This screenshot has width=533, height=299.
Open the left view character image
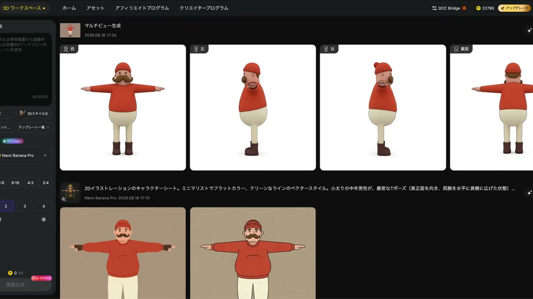pos(253,108)
